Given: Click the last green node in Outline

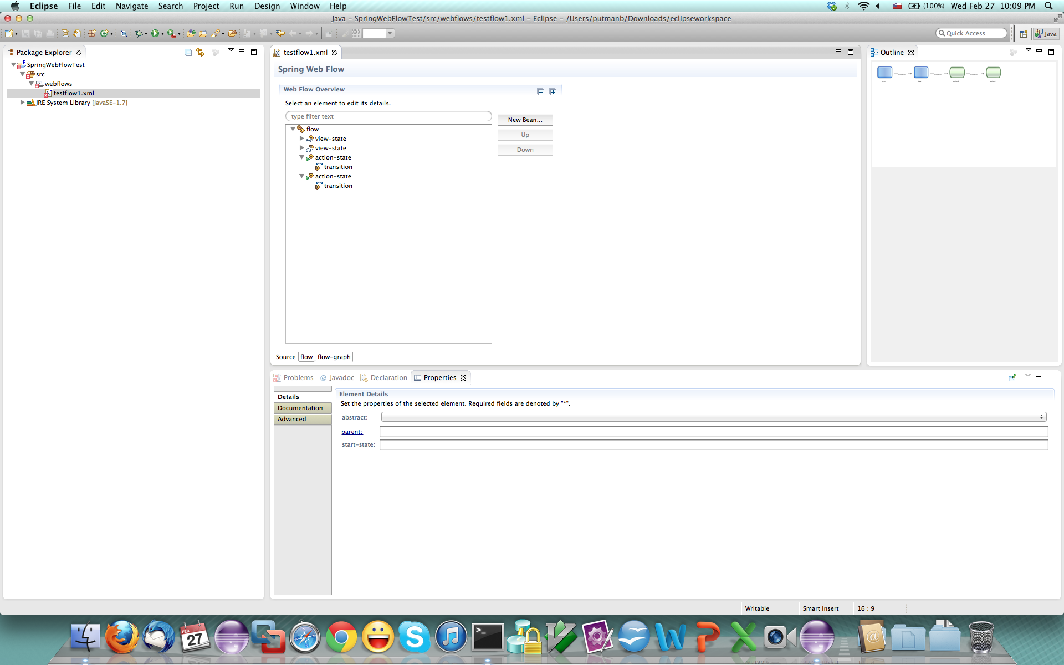Looking at the screenshot, I should pyautogui.click(x=994, y=72).
